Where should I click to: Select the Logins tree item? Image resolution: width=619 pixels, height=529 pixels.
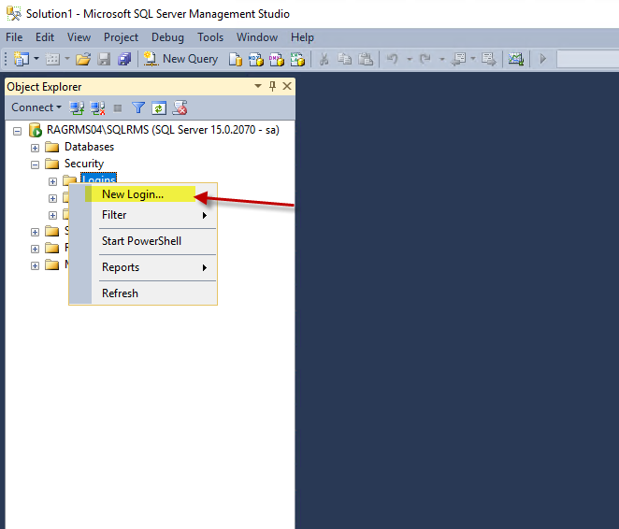point(99,179)
